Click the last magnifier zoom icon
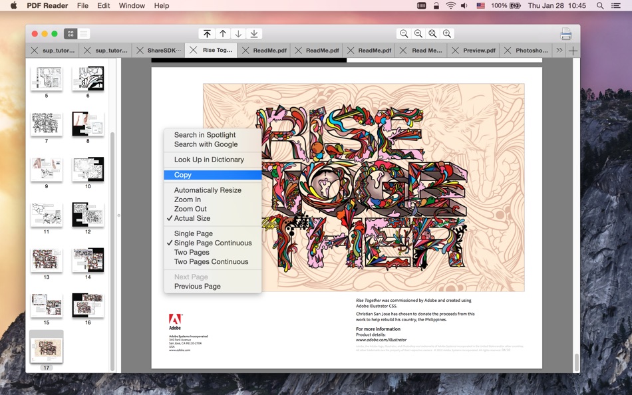Screen dimensions: 632x395 click(x=447, y=34)
